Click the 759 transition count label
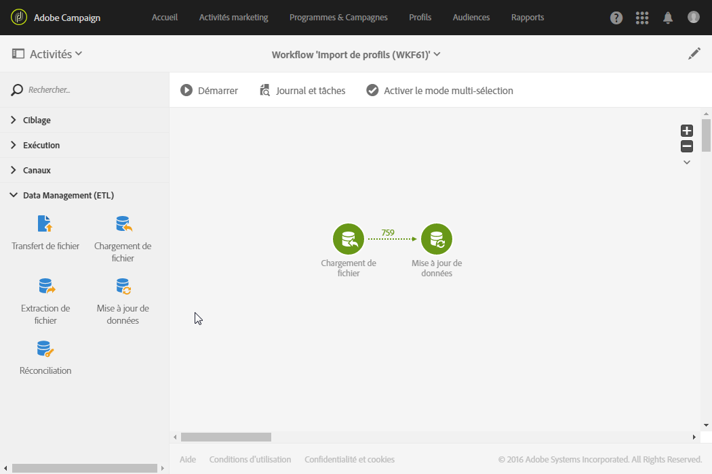This screenshot has height=474, width=712. [x=388, y=233]
